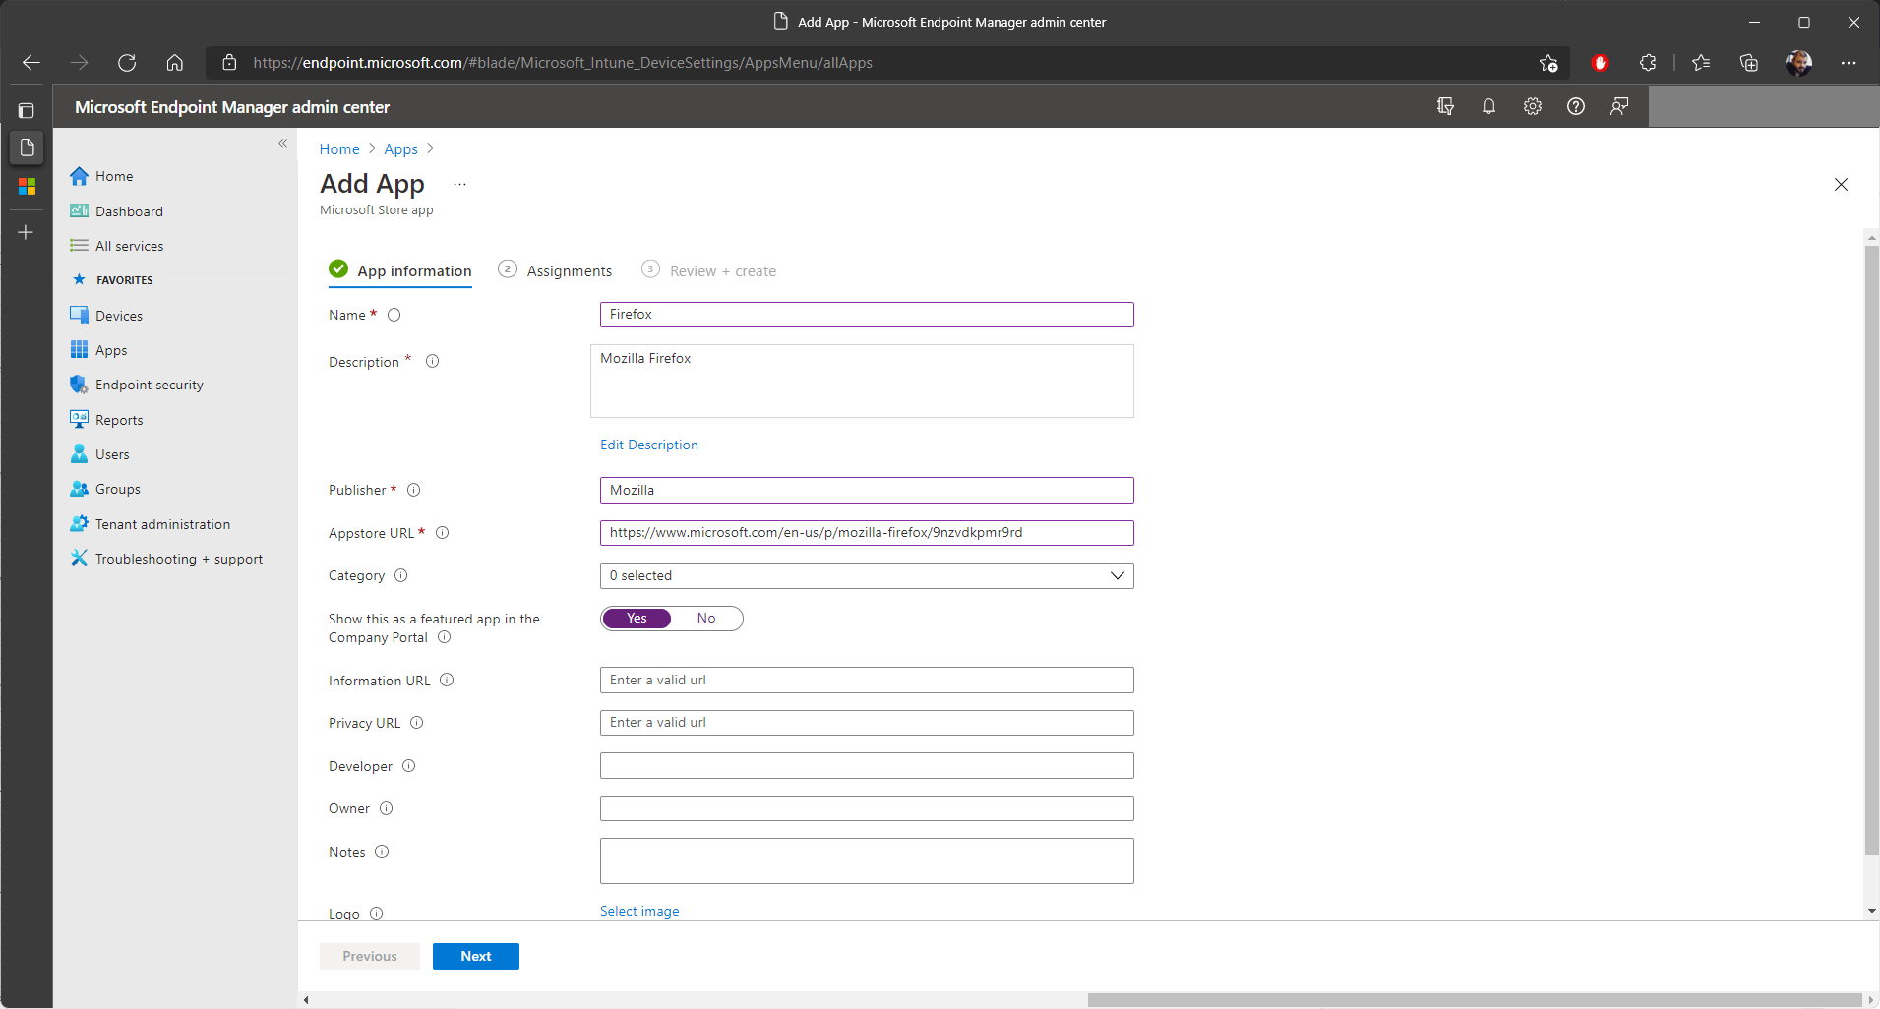Screen dimensions: 1880x1009
Task: Show info tooltip for Name field
Action: point(394,315)
